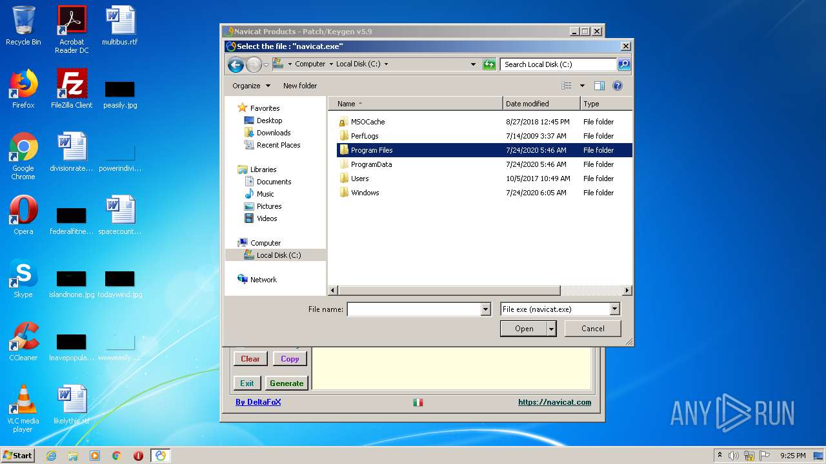Screen dimensions: 826x464
Task: Click the Chrome icon in the taskbar
Action: [x=116, y=456]
